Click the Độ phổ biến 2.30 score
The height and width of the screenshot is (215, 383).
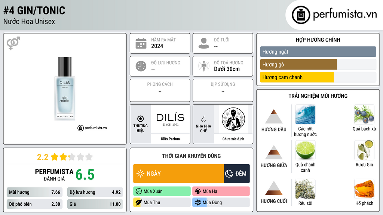(x=34, y=204)
